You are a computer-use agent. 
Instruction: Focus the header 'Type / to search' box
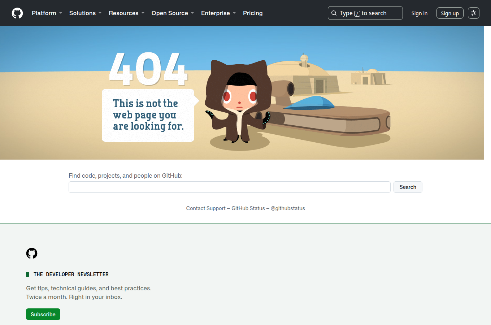tap(365, 13)
